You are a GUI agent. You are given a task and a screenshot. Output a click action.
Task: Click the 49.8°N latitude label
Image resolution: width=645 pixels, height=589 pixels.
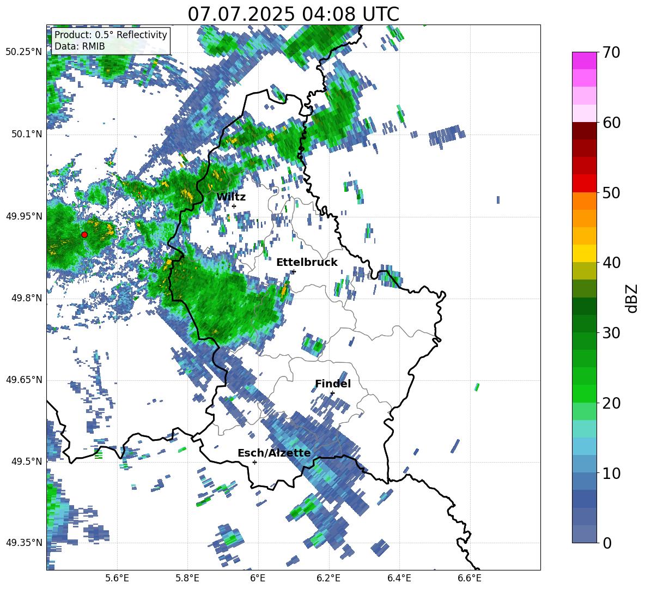27,297
